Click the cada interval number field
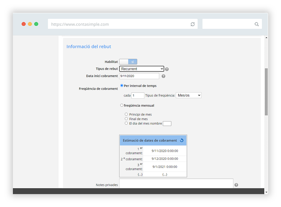Image resolution: width=281 pixels, height=207 pixels. pyautogui.click(x=138, y=95)
